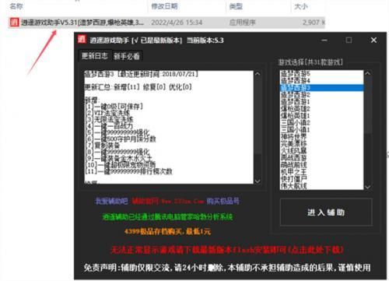This screenshot has height=281, width=389.
Task: Click the update log's scroll-down arrow
Action: pos(258,181)
